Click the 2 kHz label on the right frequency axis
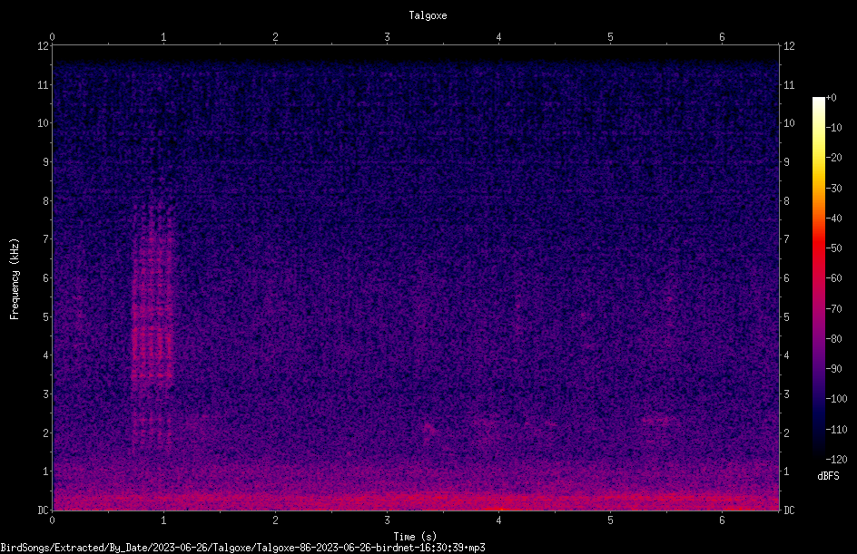 (786, 433)
